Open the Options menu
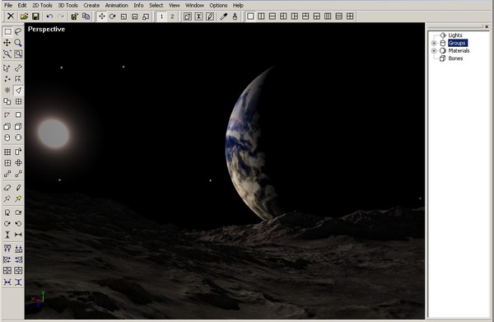494x322 pixels. (218, 6)
